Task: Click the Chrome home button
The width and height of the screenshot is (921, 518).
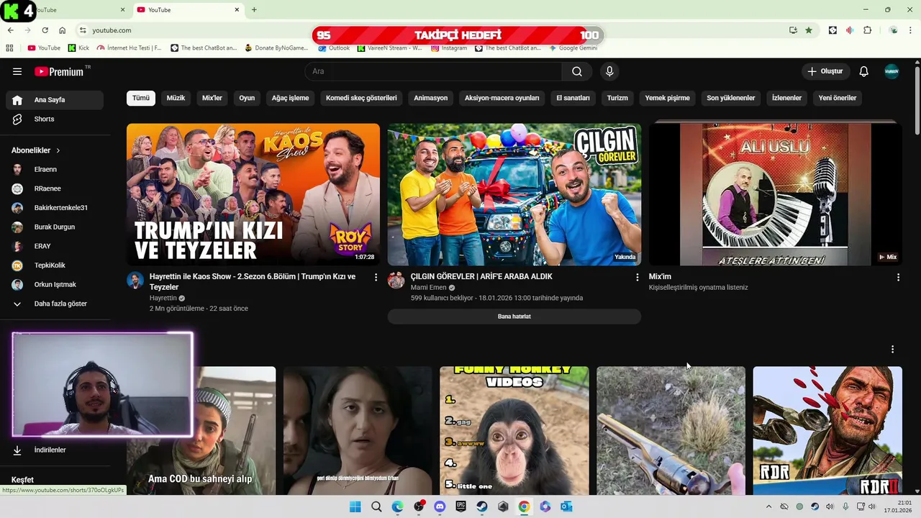Action: (63, 30)
